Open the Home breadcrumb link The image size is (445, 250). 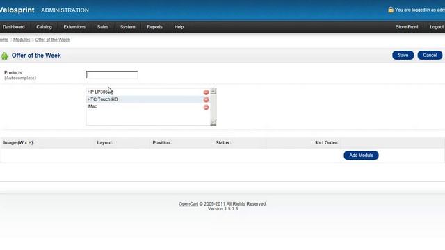click(4, 40)
